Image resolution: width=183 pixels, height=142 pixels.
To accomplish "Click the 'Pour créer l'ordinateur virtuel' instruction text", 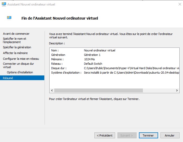I will (x=94, y=99).
